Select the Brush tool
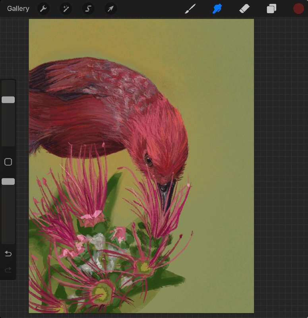Image resolution: width=308 pixels, height=318 pixels. (190, 9)
